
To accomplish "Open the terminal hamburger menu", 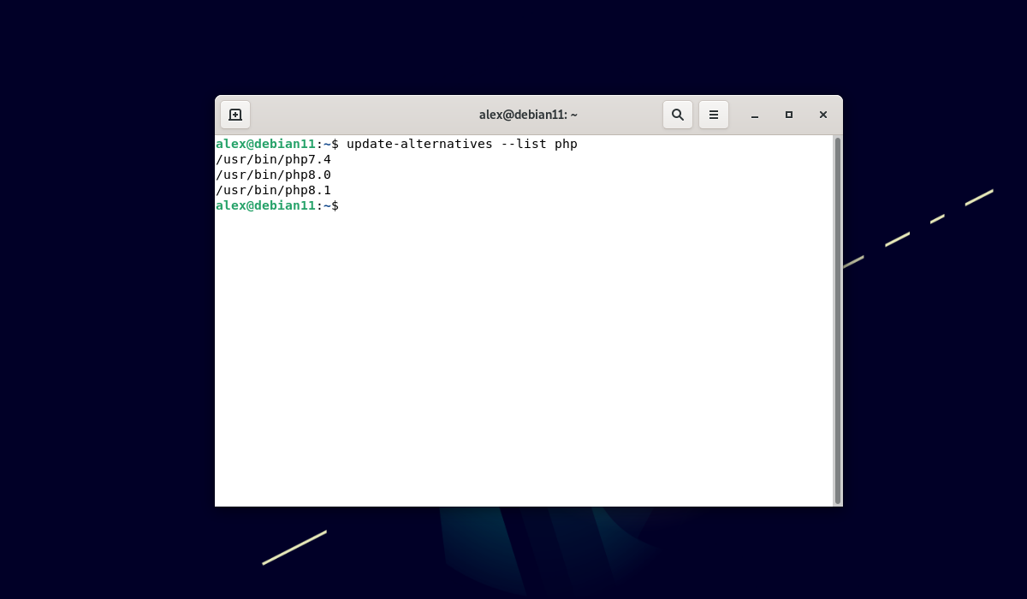I will tap(714, 115).
